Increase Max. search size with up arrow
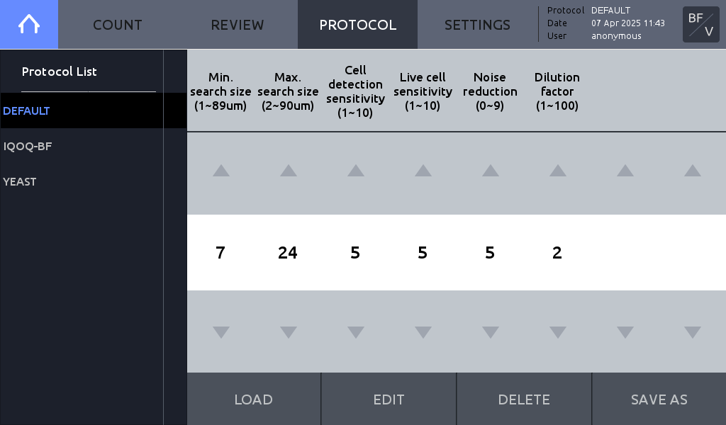Viewport: 726px width, 425px height. 289,171
